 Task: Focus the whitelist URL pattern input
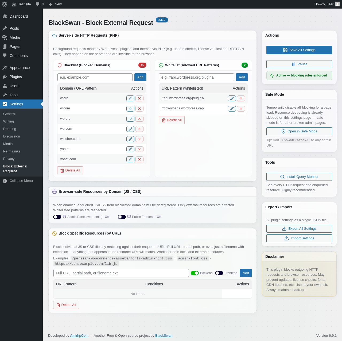[196, 77]
